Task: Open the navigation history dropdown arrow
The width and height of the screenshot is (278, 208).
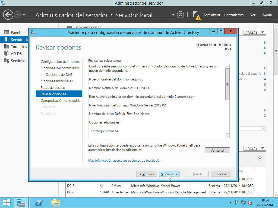Action: tap(24, 15)
